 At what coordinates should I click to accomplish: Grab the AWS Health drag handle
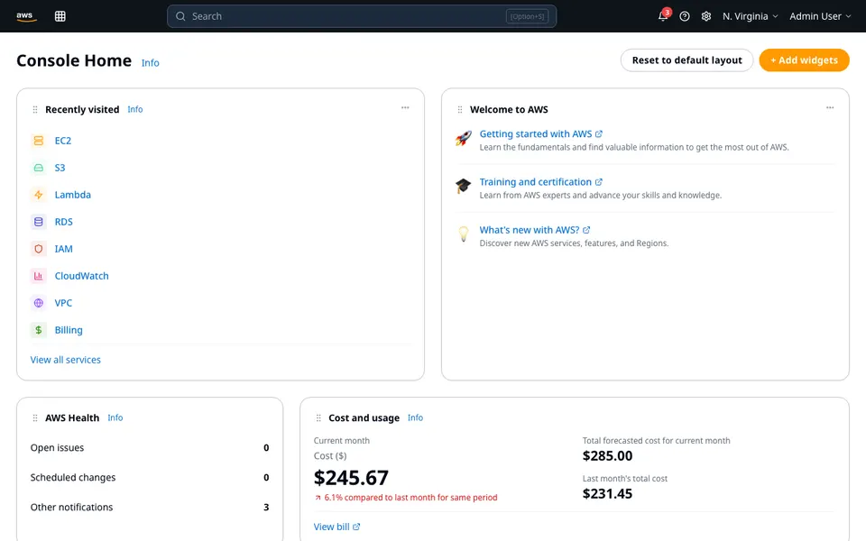[35, 418]
